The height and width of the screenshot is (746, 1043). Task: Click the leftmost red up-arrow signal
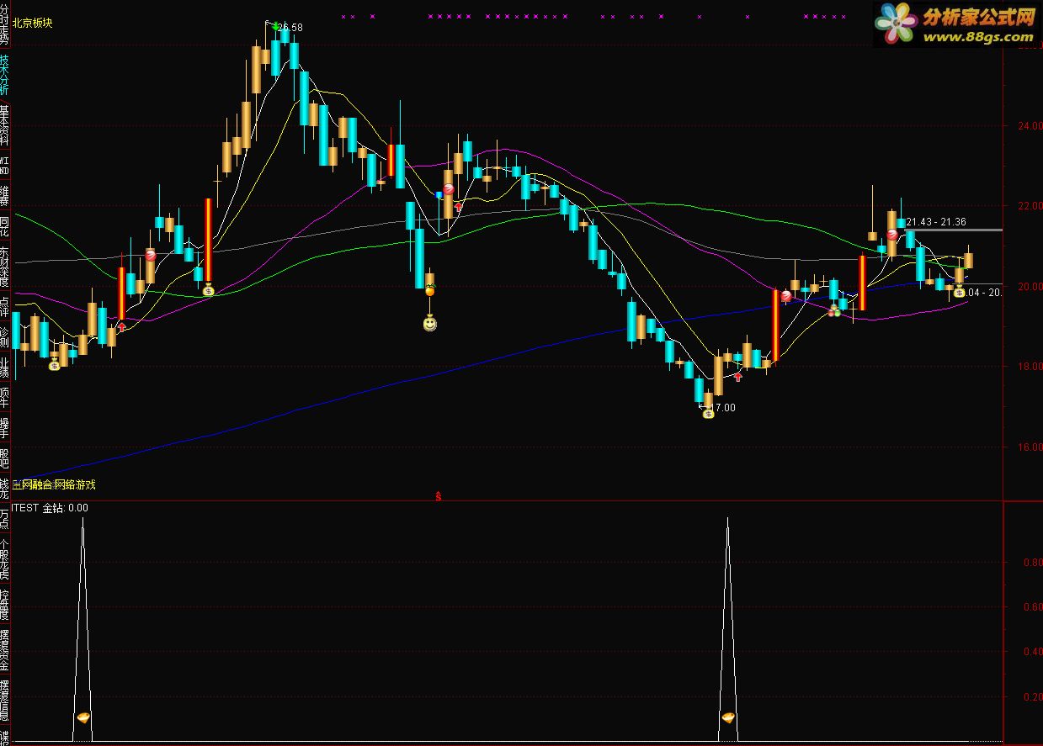click(x=122, y=325)
